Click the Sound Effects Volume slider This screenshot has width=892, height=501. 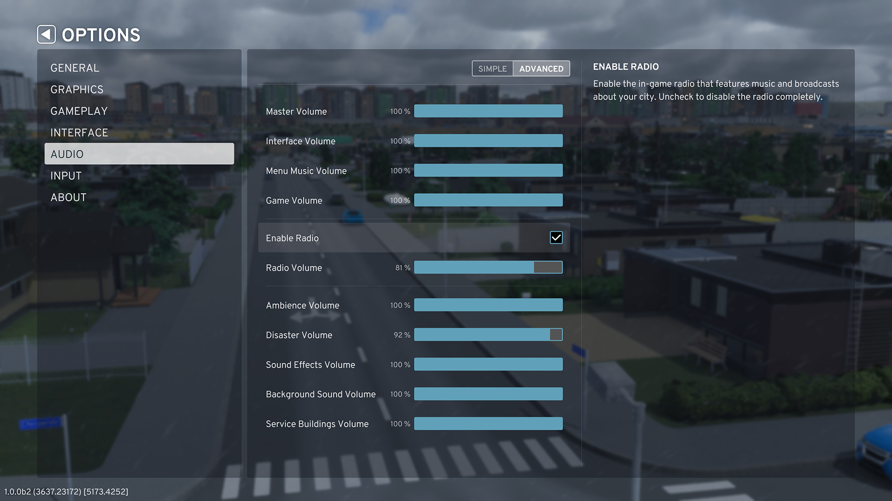coord(488,364)
